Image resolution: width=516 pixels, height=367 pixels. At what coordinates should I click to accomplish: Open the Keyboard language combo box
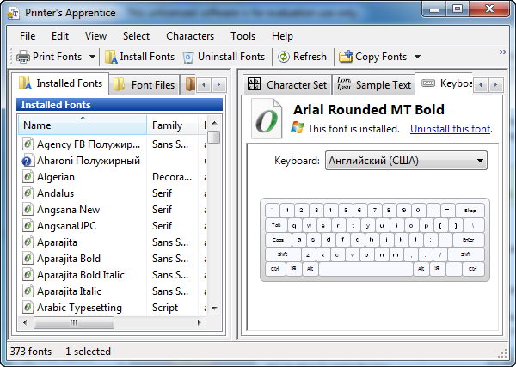[x=406, y=161]
